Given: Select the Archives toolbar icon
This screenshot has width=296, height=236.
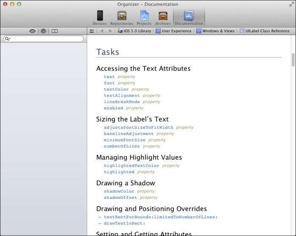Looking at the screenshot, I should [x=163, y=18].
